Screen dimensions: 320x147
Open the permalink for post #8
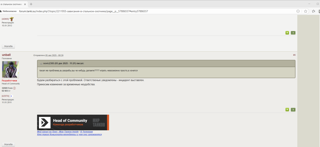tap(294, 55)
